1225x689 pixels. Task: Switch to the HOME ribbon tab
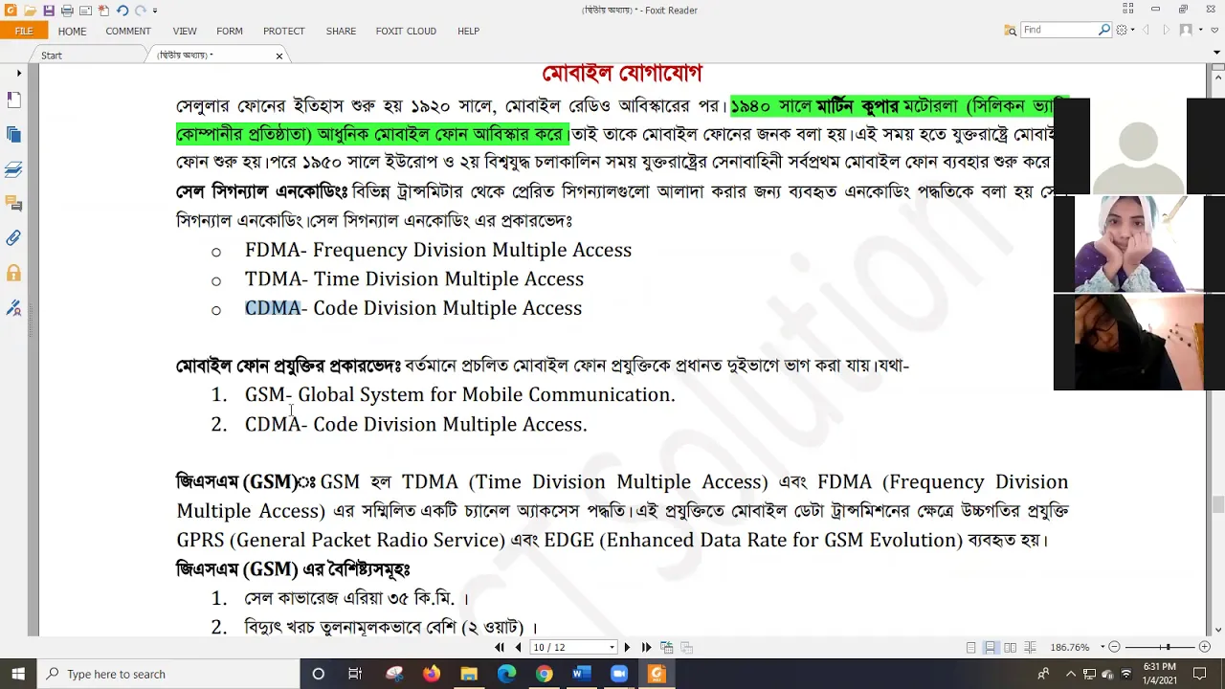click(72, 31)
